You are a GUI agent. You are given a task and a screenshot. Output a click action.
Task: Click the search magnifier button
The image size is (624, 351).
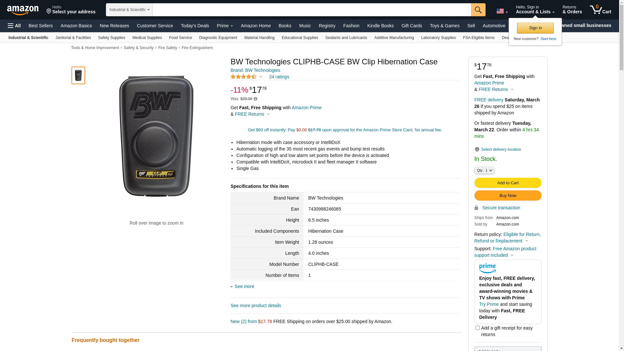point(478,10)
